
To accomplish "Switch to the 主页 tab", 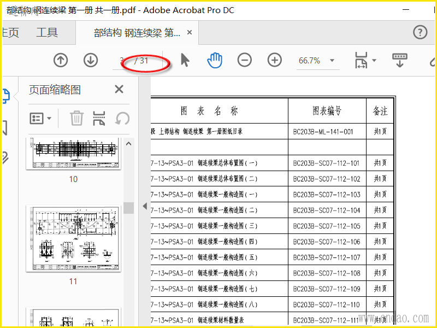I will [x=10, y=33].
